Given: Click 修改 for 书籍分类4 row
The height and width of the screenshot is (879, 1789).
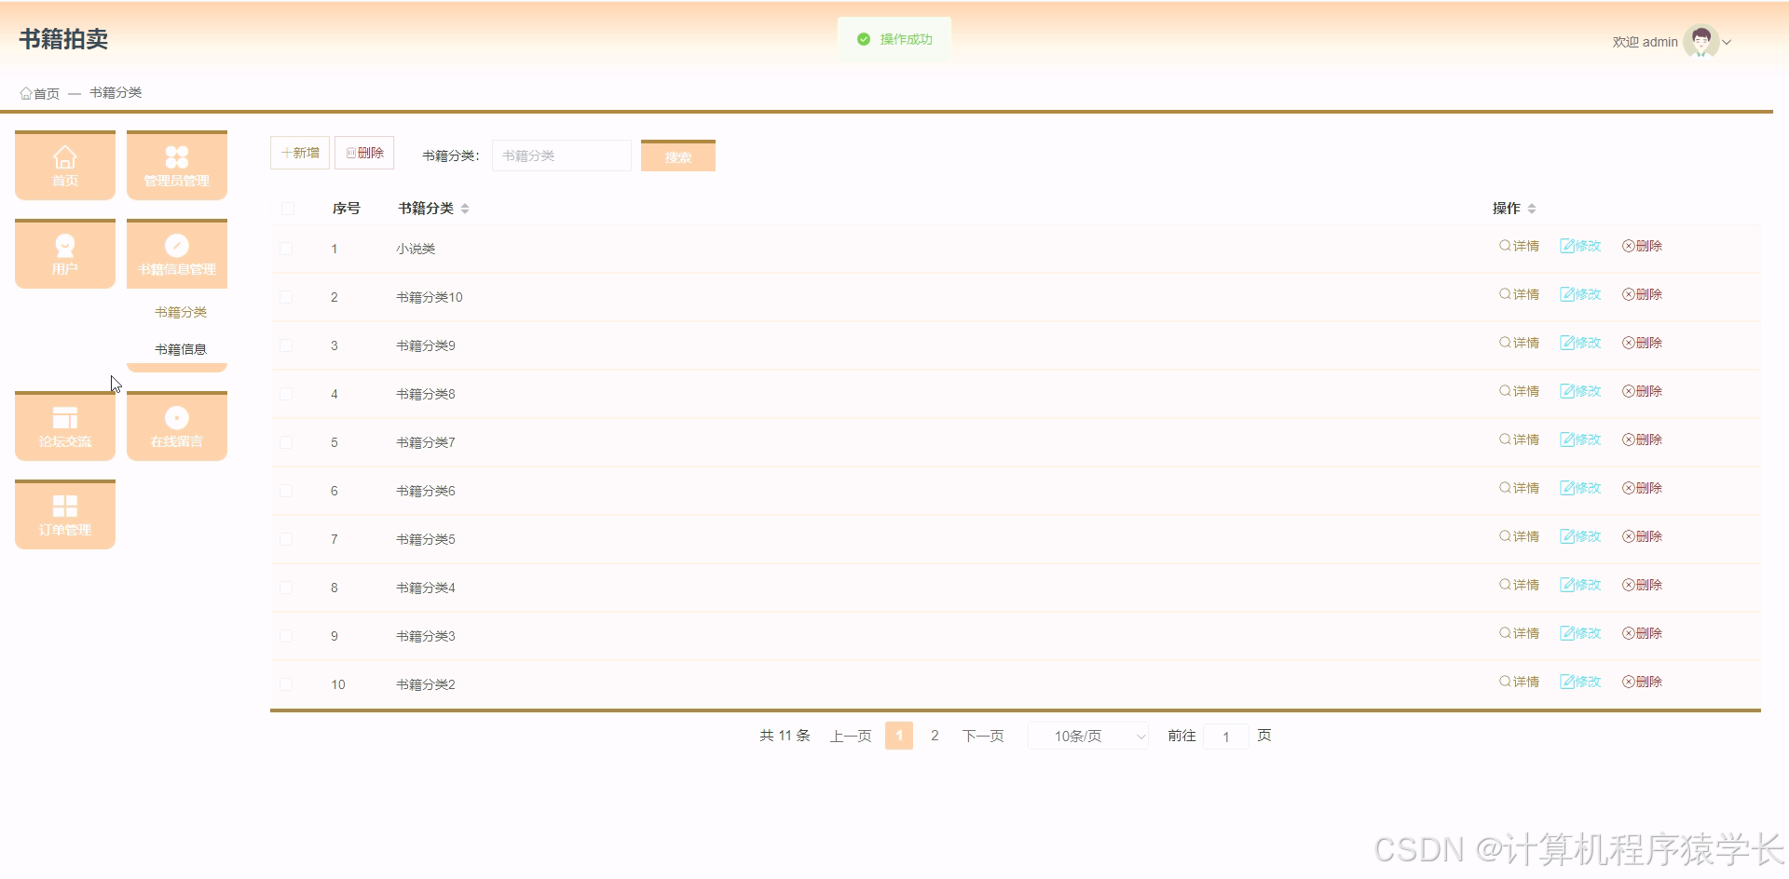Looking at the screenshot, I should (1580, 585).
